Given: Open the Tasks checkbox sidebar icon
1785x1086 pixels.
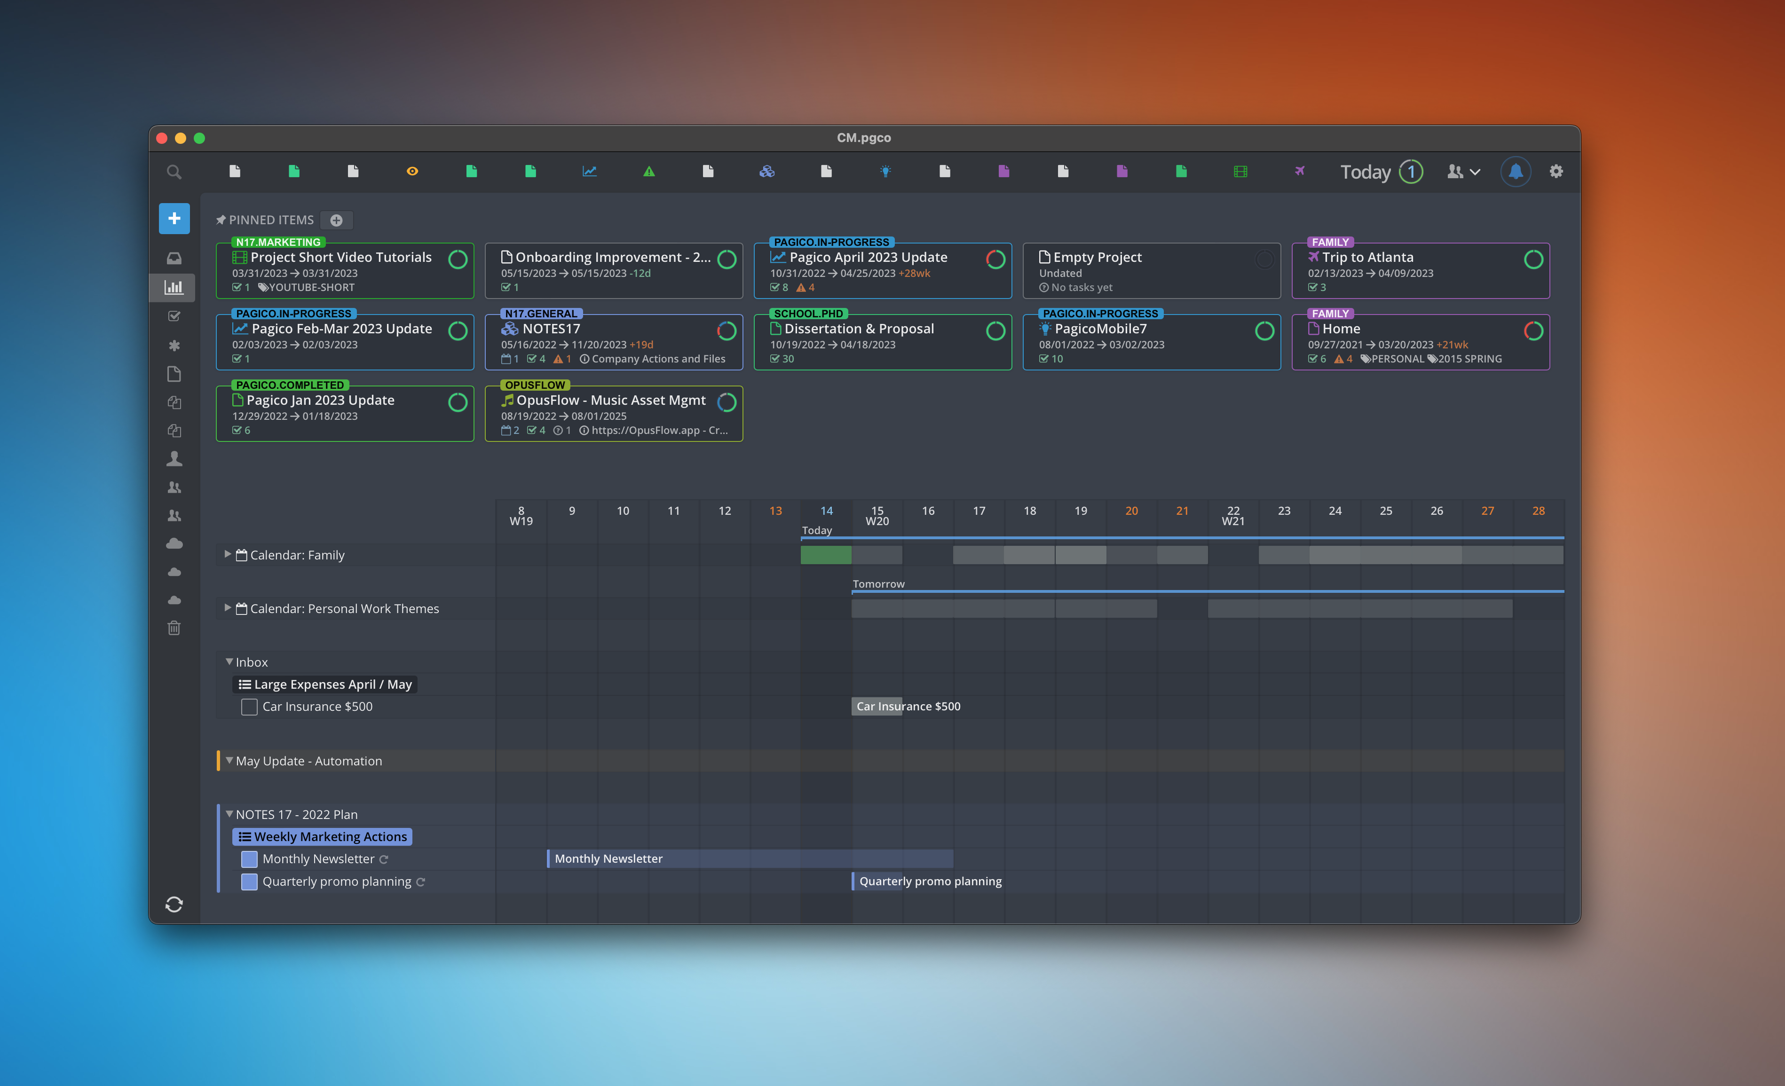Looking at the screenshot, I should [x=174, y=316].
